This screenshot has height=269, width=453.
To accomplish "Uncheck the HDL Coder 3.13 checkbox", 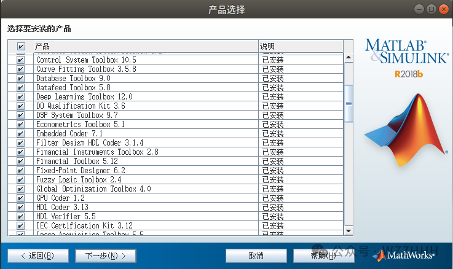I will [x=20, y=207].
